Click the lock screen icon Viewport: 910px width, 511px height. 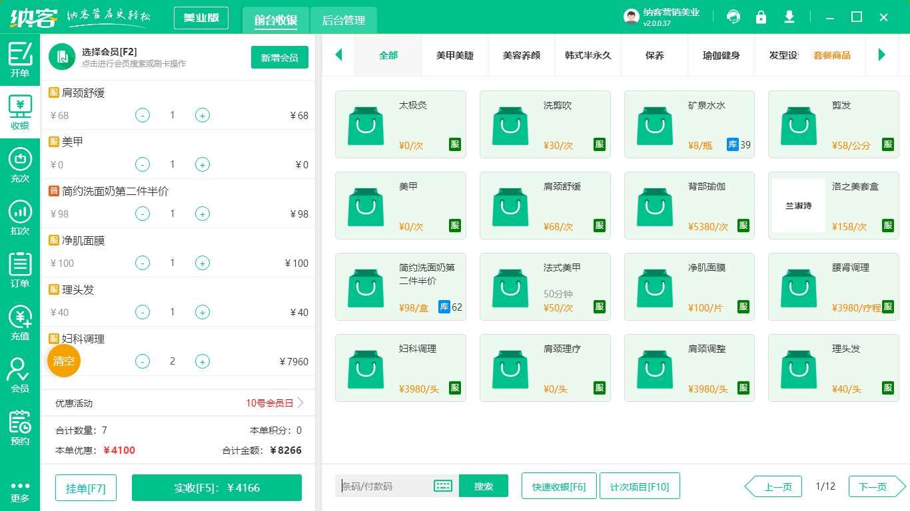(761, 17)
